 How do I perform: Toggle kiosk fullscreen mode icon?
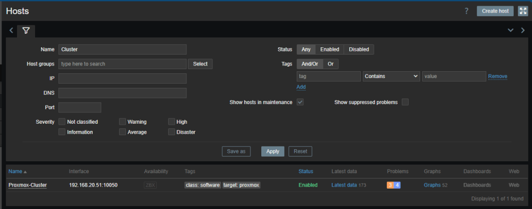coord(523,11)
